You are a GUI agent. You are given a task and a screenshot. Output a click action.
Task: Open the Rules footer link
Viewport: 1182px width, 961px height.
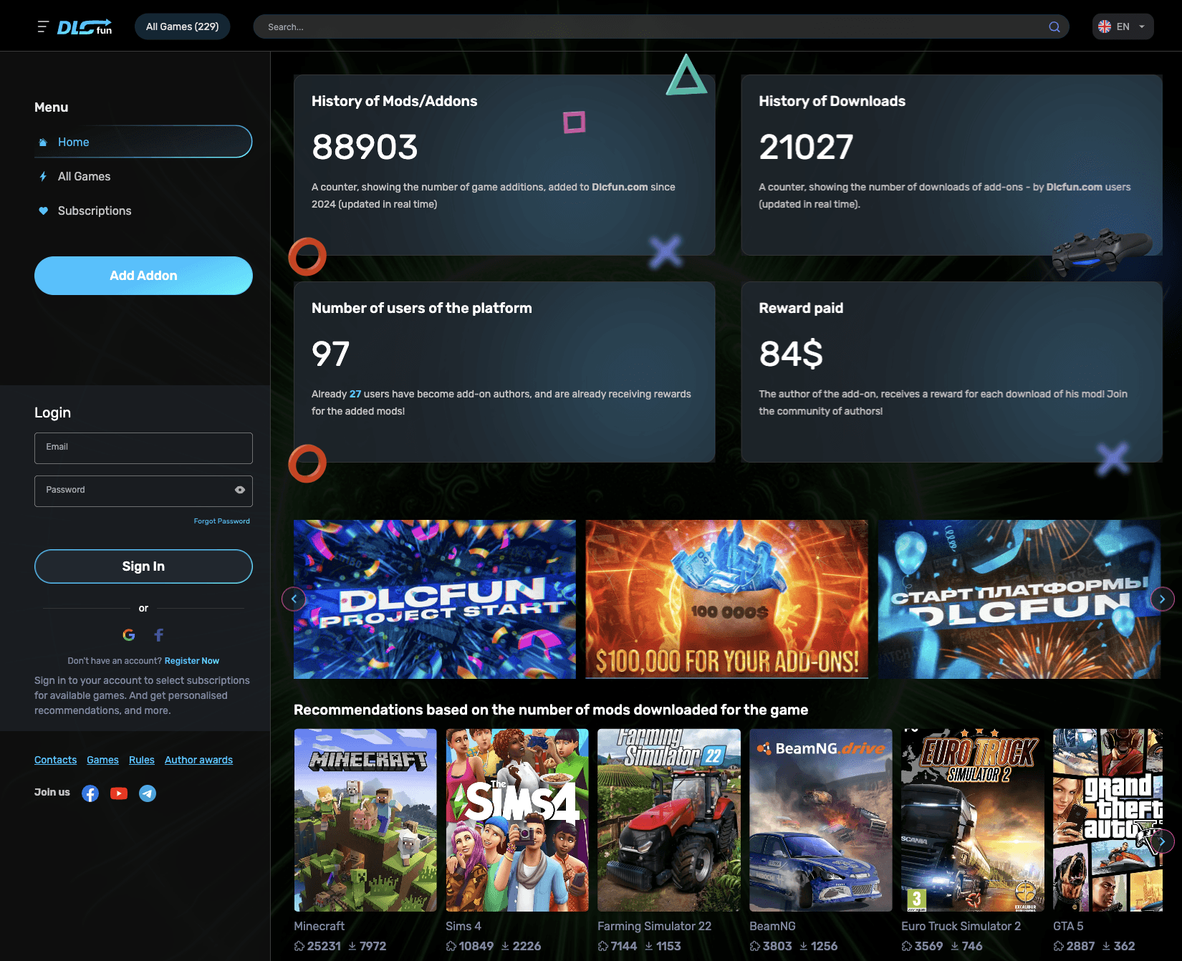tap(142, 760)
